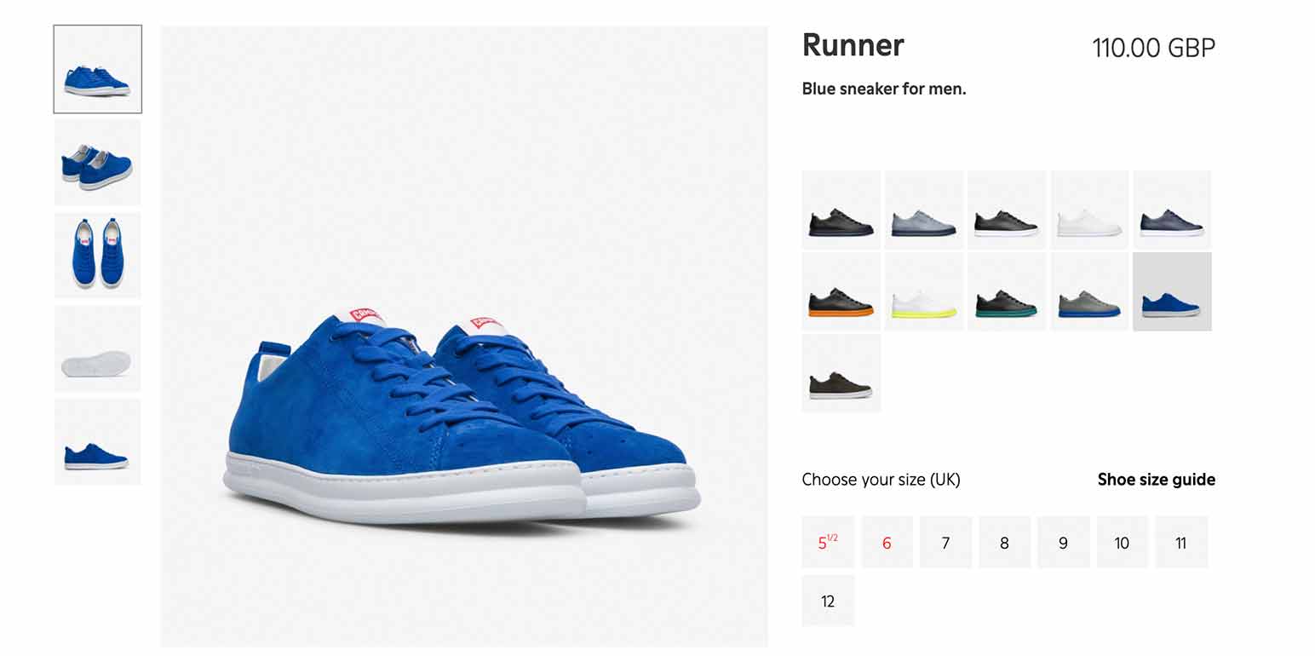Choose UK size 7
This screenshot has width=1315, height=656.
[945, 542]
